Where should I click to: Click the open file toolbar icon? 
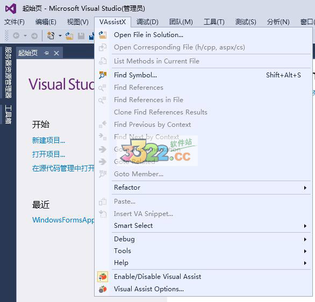69,36
